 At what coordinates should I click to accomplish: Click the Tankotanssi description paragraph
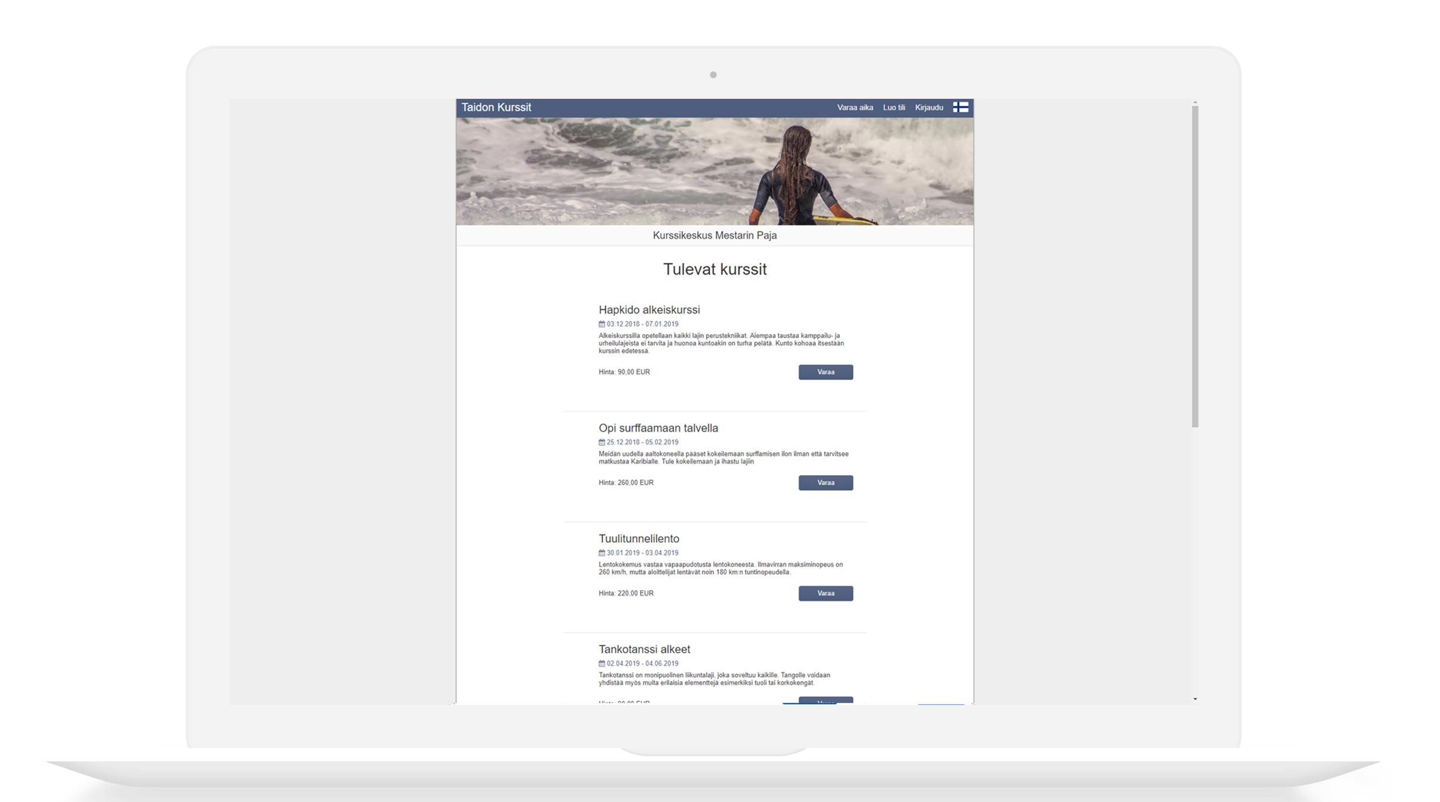coord(714,679)
